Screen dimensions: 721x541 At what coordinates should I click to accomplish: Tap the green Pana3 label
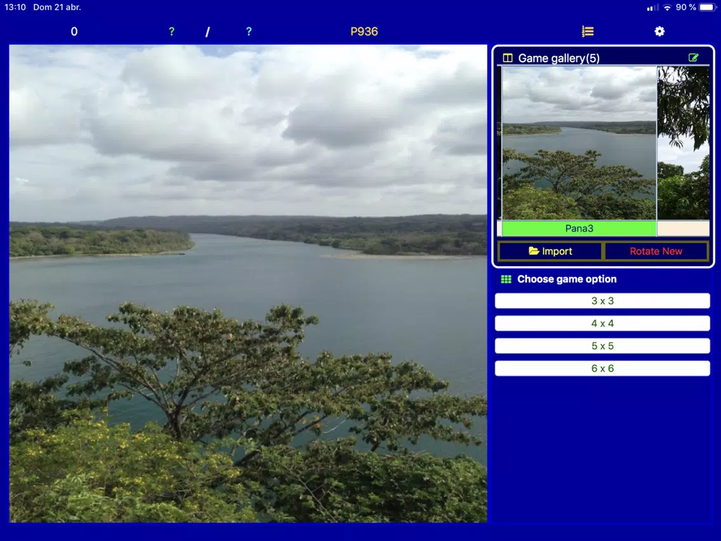(579, 228)
